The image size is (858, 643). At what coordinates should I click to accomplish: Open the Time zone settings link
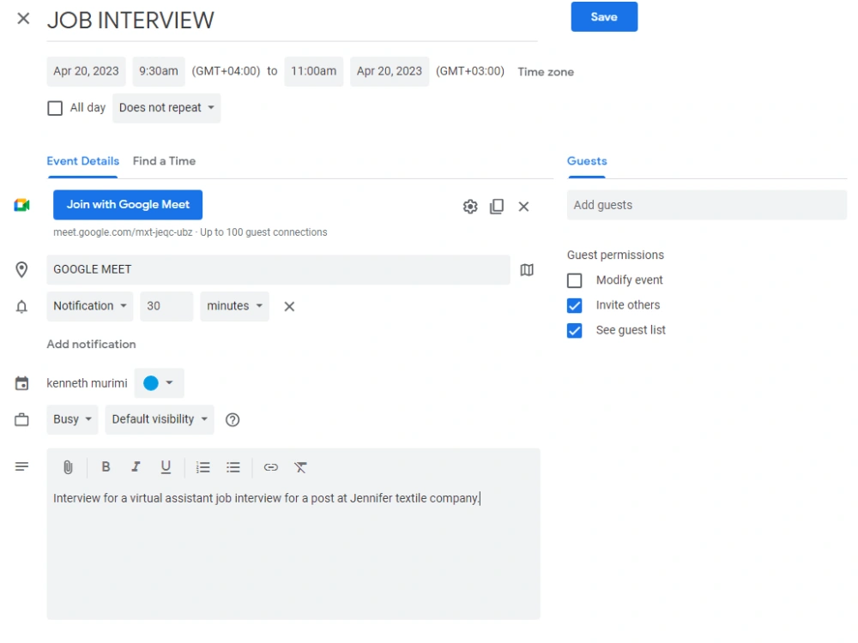pos(546,72)
